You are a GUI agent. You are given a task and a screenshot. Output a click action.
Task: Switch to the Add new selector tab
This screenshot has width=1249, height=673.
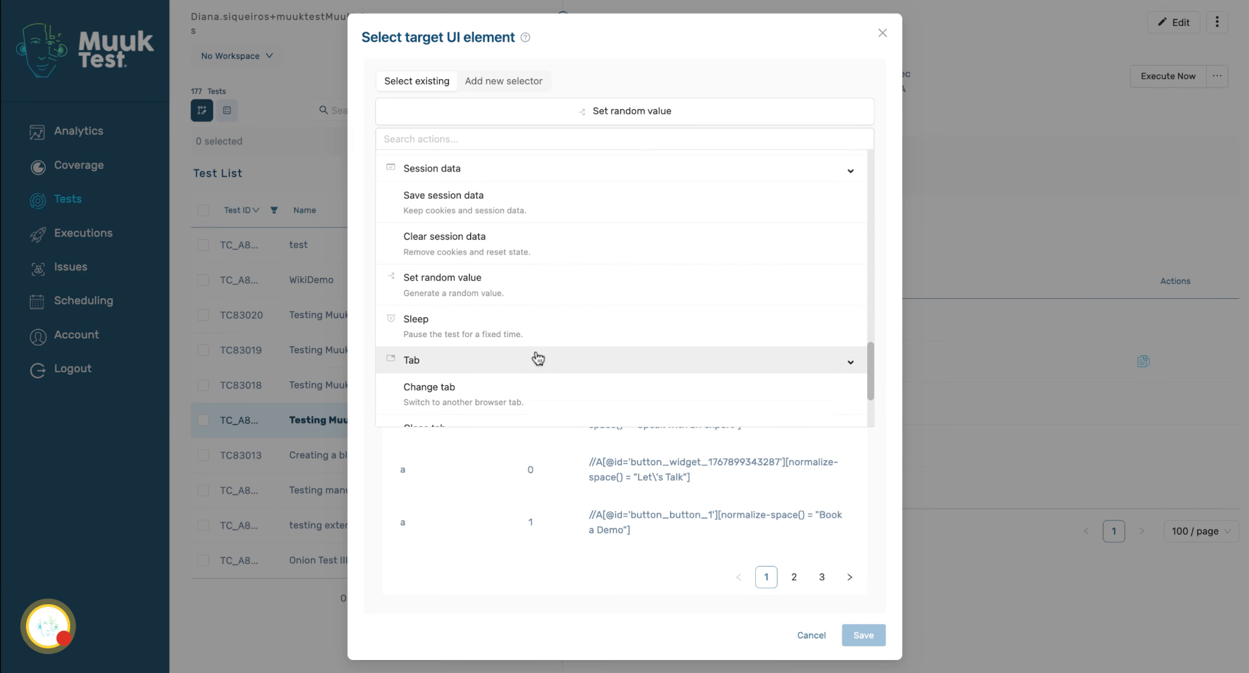(x=504, y=81)
